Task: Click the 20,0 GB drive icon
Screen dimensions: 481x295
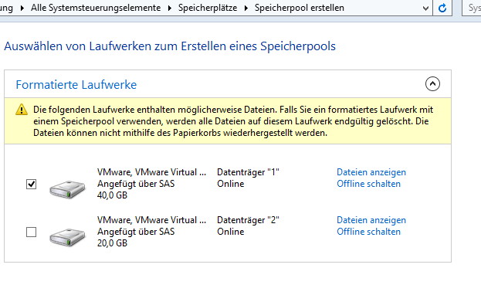Action: pos(67,237)
